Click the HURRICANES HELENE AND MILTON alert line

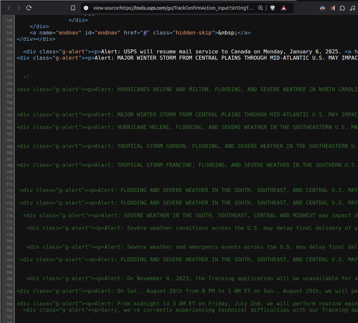click(x=187, y=89)
